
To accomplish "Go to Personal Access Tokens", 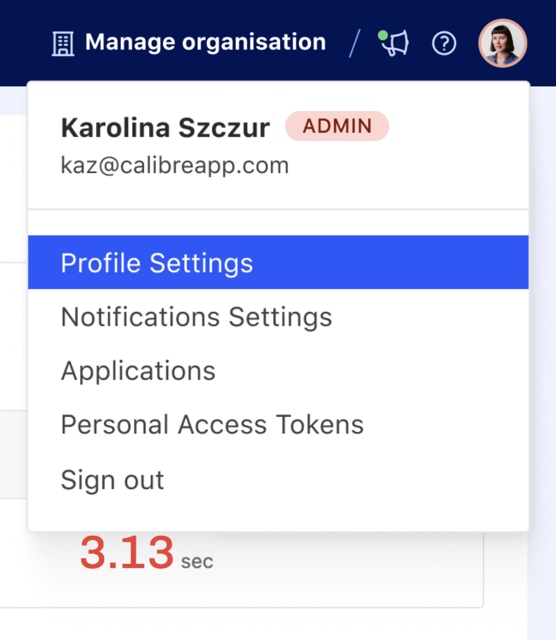I will coord(212,425).
